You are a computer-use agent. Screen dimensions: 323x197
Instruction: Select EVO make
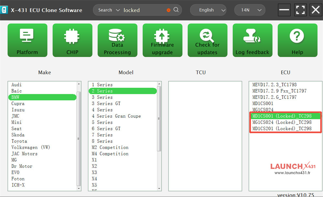(x=42, y=172)
